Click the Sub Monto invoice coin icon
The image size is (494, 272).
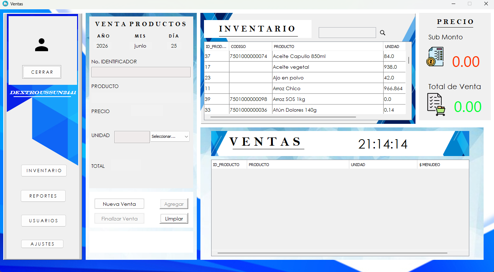click(x=435, y=57)
